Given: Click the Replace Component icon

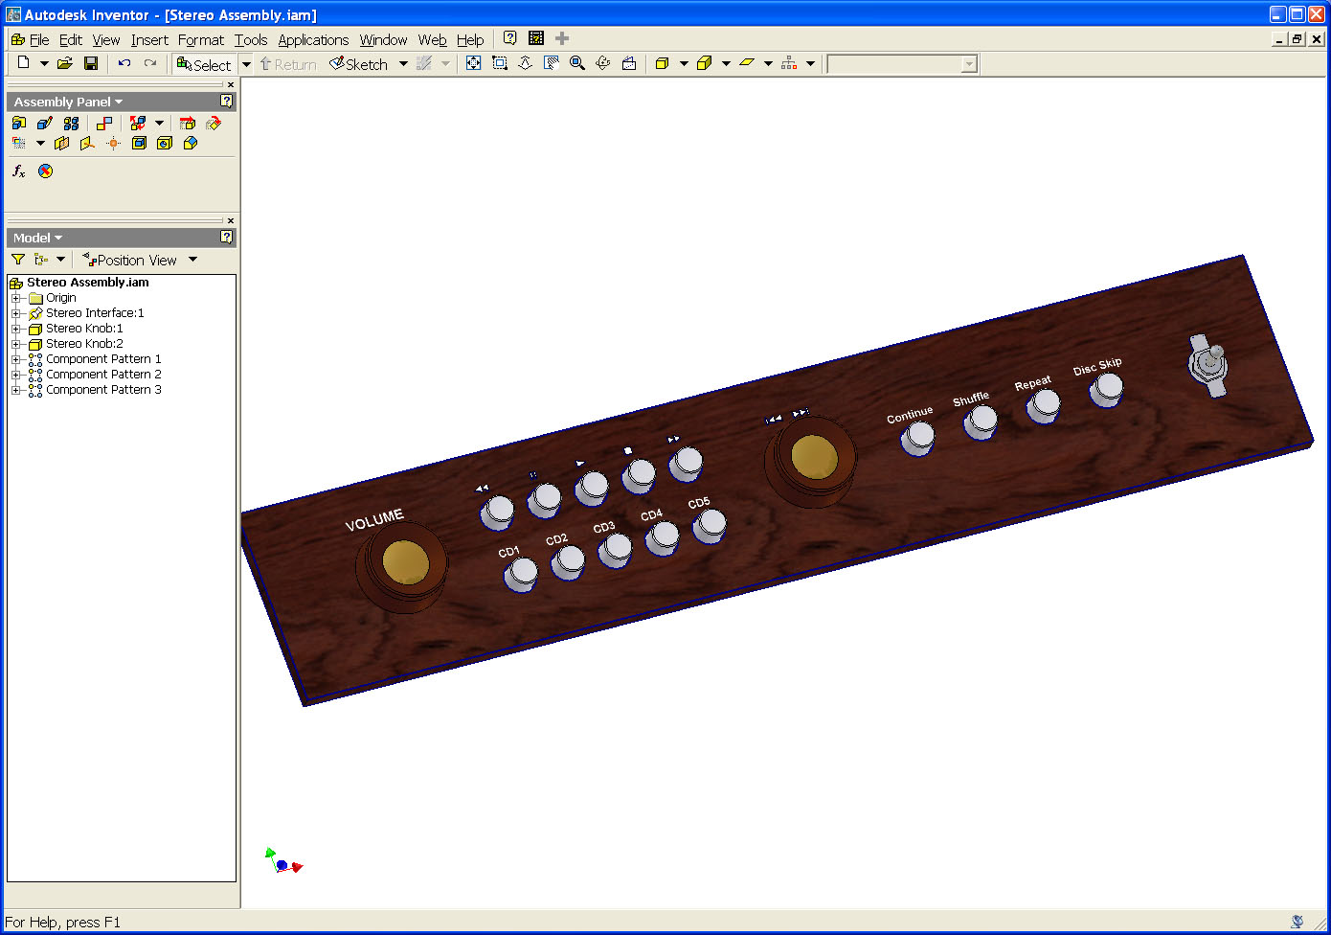Looking at the screenshot, I should [x=138, y=123].
